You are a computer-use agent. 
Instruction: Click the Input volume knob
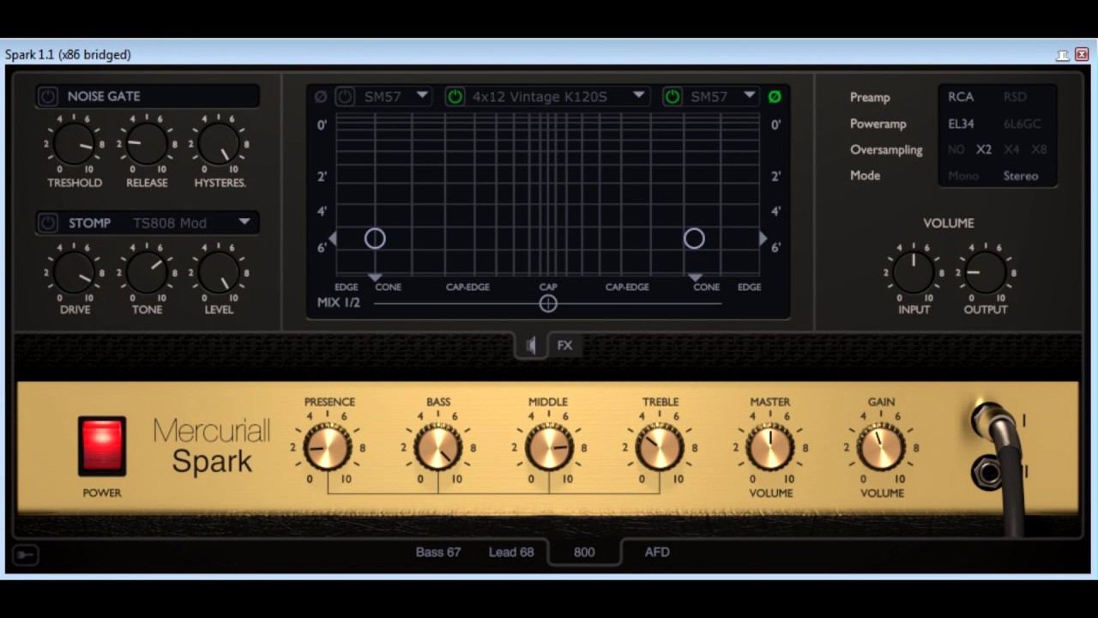914,273
